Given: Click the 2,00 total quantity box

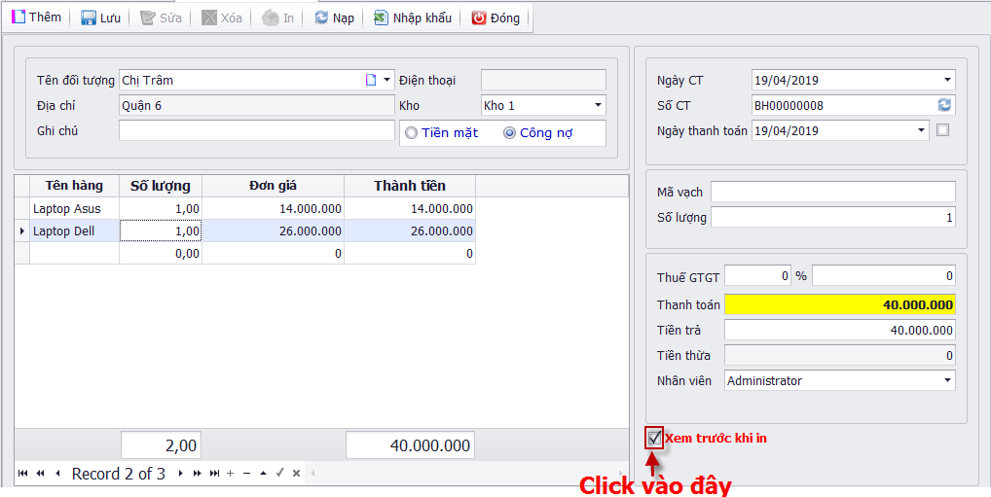Looking at the screenshot, I should click(162, 445).
